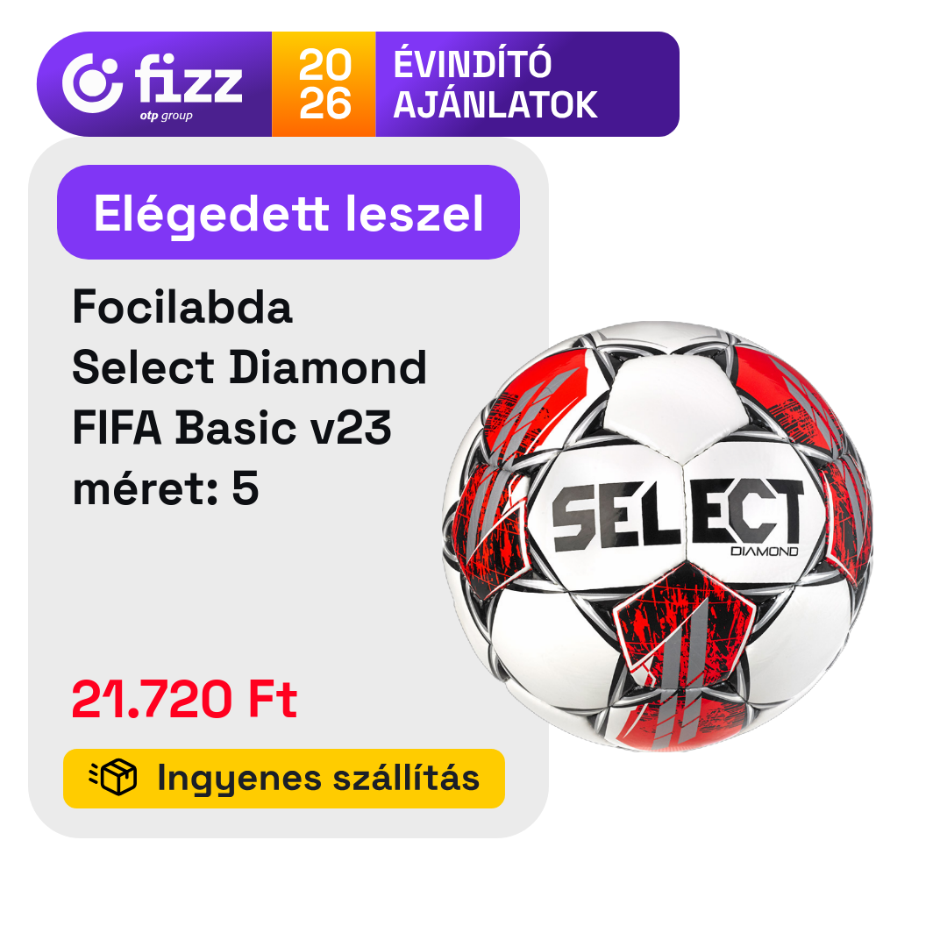The width and height of the screenshot is (947, 947).
Task: Click the fizz wordmark text
Action: [x=189, y=79]
